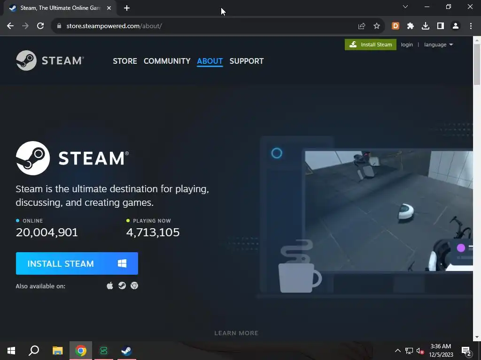Click the scrollbar up arrow
The height and width of the screenshot is (360, 481).
click(477, 40)
